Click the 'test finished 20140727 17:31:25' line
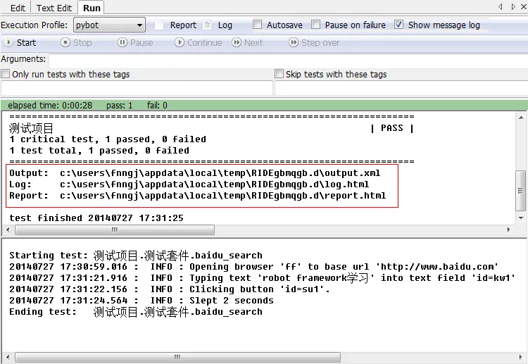This screenshot has width=528, height=364. (x=96, y=218)
